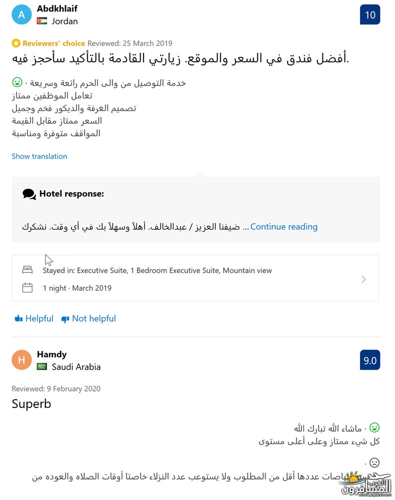The height and width of the screenshot is (500, 395).
Task: Click the Jordan flag icon
Action: click(42, 21)
